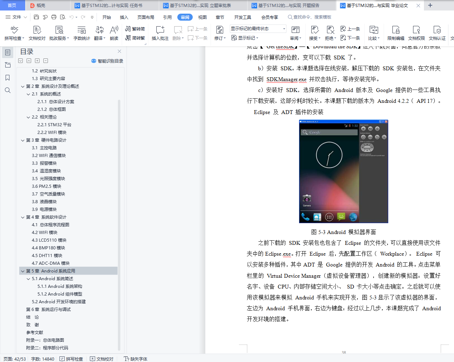Select outline item 3.6 PM2.5 module
The width and height of the screenshot is (454, 362).
[47, 186]
